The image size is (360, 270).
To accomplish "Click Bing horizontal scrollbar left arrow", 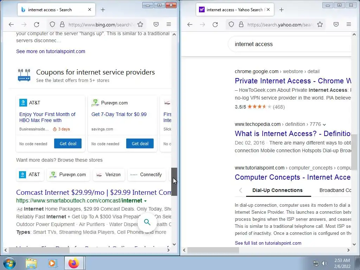I will click(x=6, y=250).
